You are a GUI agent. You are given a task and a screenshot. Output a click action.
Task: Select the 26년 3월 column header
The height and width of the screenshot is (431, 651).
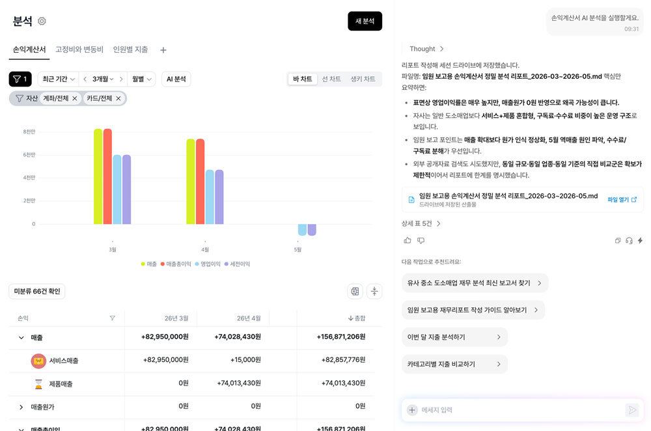pos(176,318)
